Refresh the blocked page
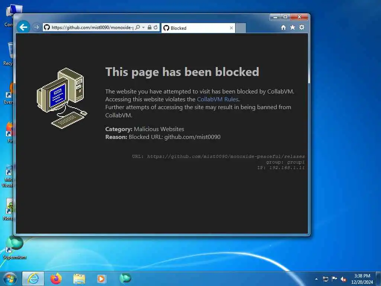 (x=156, y=27)
